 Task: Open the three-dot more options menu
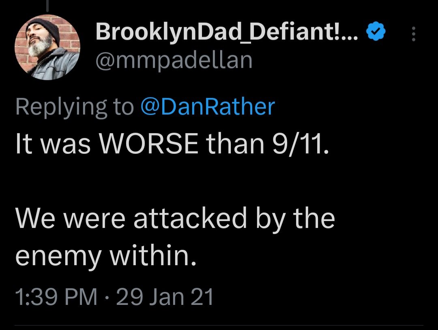coord(413,34)
